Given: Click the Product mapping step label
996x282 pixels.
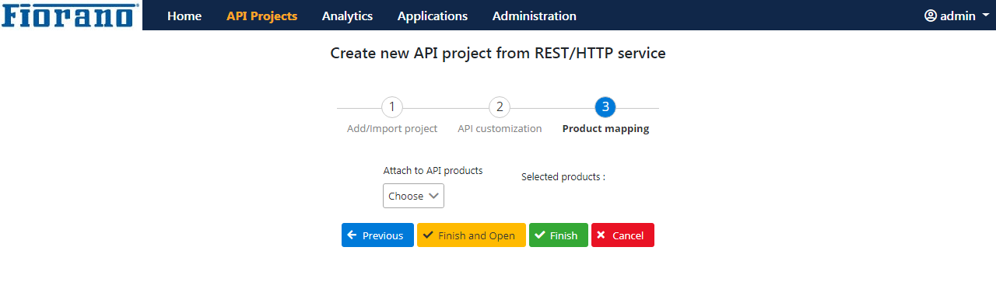Looking at the screenshot, I should [x=605, y=129].
